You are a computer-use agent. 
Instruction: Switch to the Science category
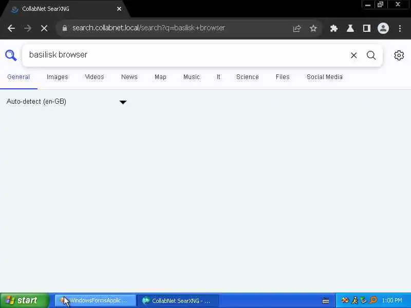248,77
